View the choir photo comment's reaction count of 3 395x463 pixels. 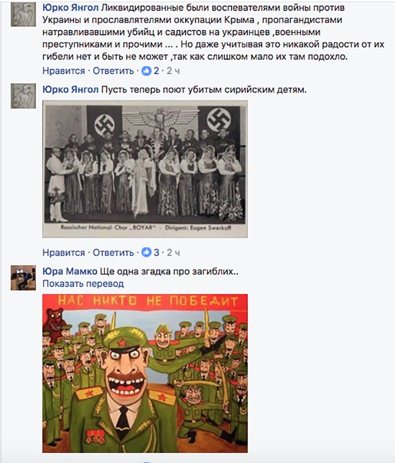156,253
